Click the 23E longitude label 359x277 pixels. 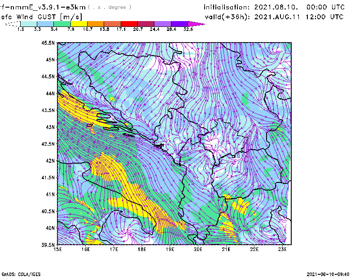(x=282, y=249)
